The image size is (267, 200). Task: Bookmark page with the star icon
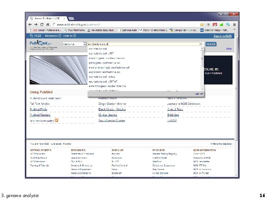202,25
